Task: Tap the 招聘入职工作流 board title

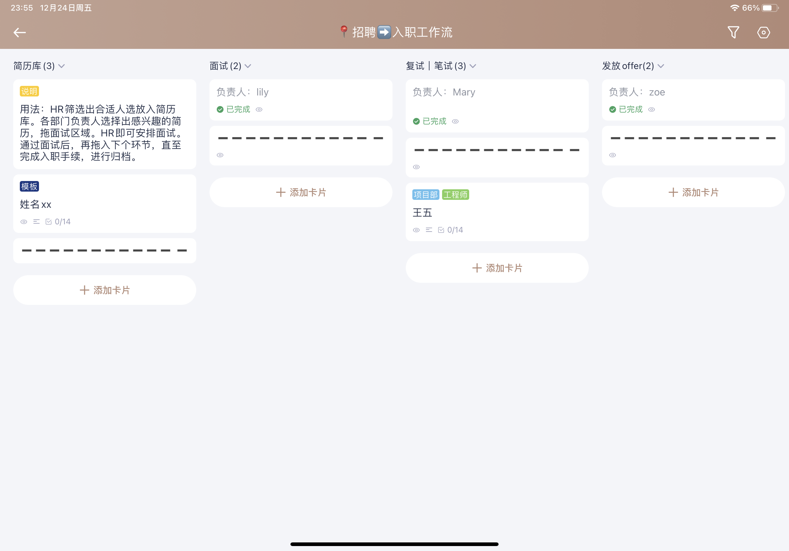Action: [x=395, y=32]
